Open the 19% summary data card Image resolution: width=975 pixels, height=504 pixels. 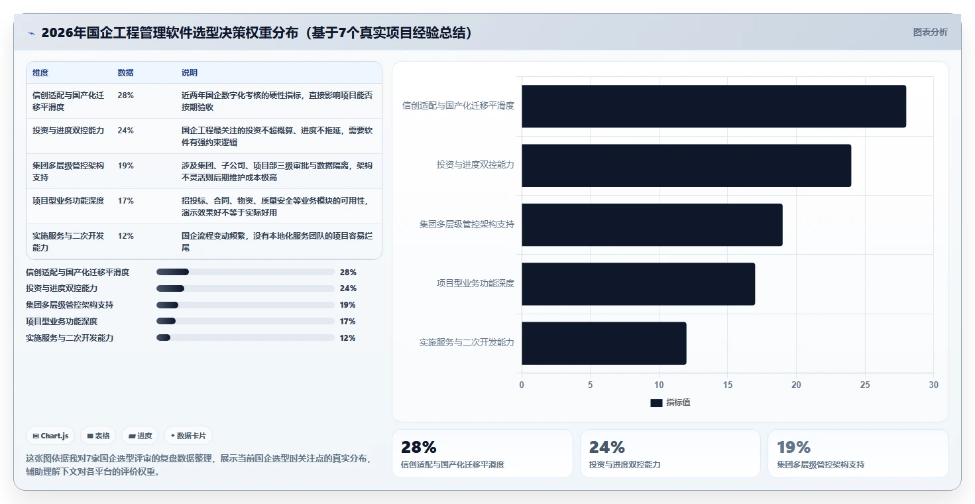[858, 454]
